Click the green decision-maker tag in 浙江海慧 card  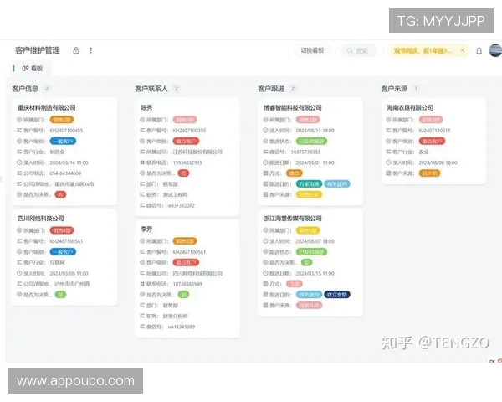tap(306, 262)
